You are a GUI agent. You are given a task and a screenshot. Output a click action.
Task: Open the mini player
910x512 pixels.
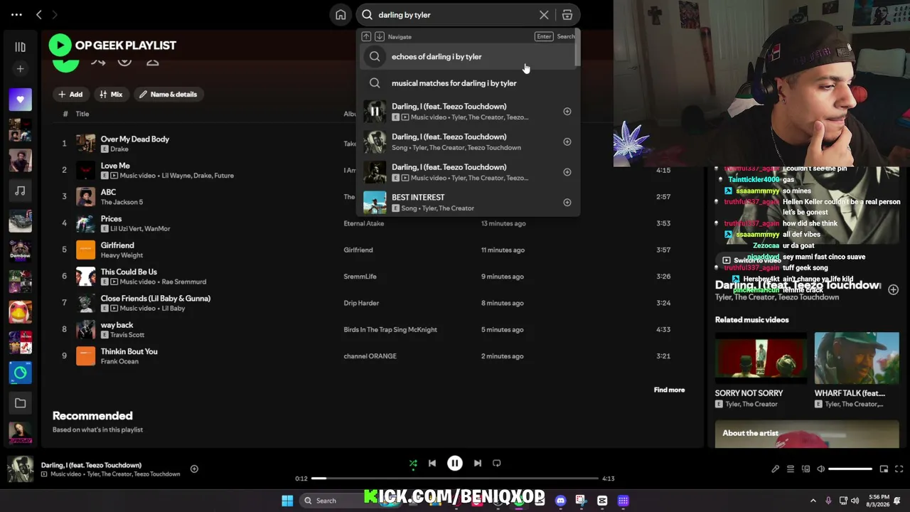point(884,469)
